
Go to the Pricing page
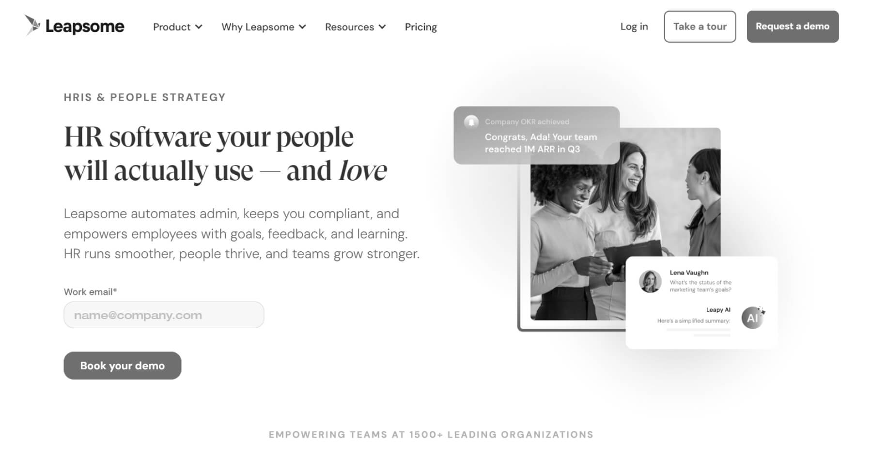(421, 27)
